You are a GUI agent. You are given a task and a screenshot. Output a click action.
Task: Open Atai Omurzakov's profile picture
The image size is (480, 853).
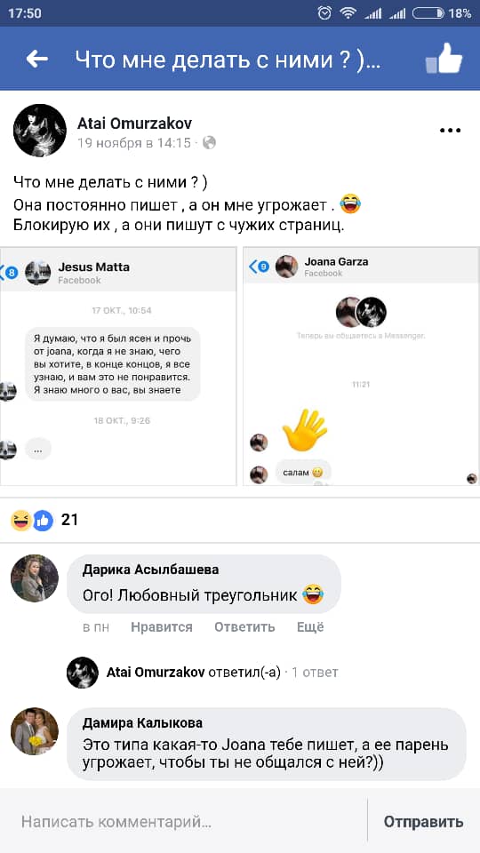(x=40, y=131)
